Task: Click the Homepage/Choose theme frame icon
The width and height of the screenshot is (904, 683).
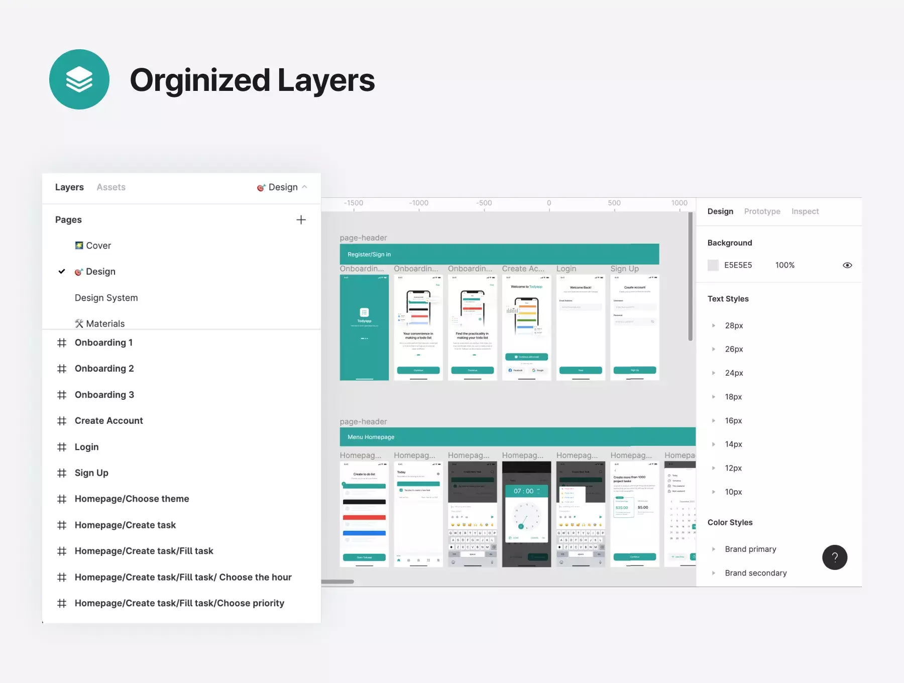Action: [x=62, y=499]
